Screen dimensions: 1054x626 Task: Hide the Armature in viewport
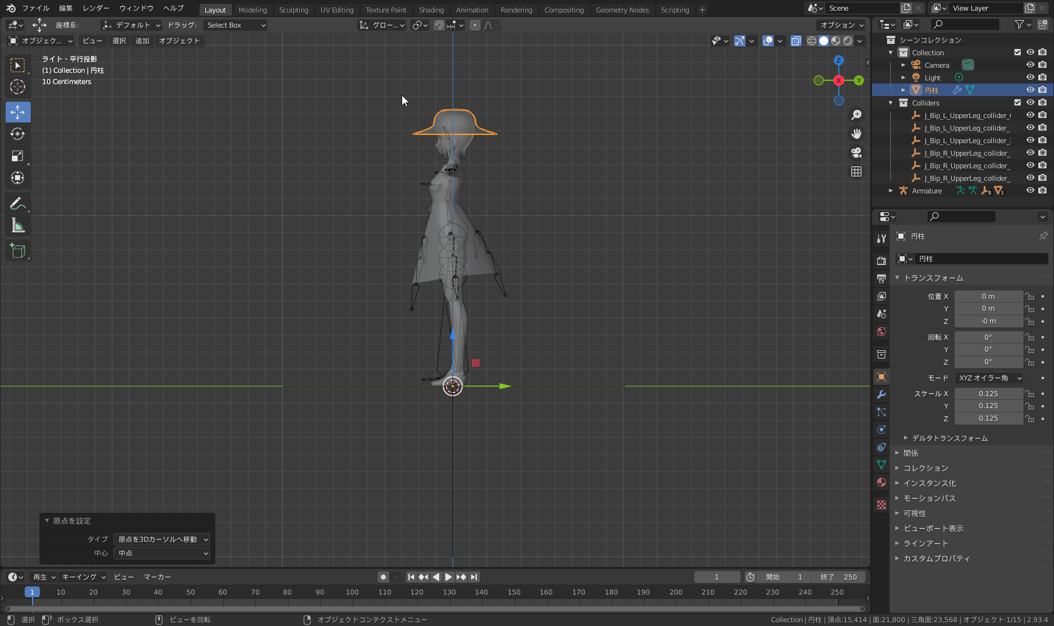coord(1030,191)
